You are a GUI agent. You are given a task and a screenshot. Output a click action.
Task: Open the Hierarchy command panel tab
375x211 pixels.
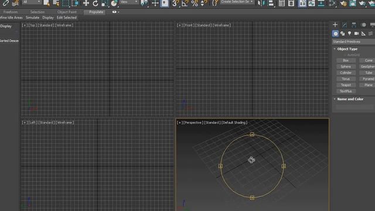354,25
